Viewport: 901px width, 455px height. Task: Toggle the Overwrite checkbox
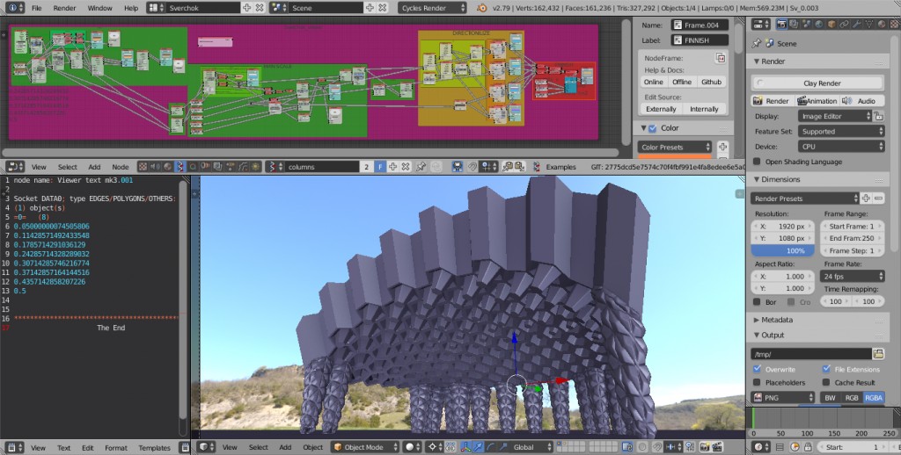757,369
